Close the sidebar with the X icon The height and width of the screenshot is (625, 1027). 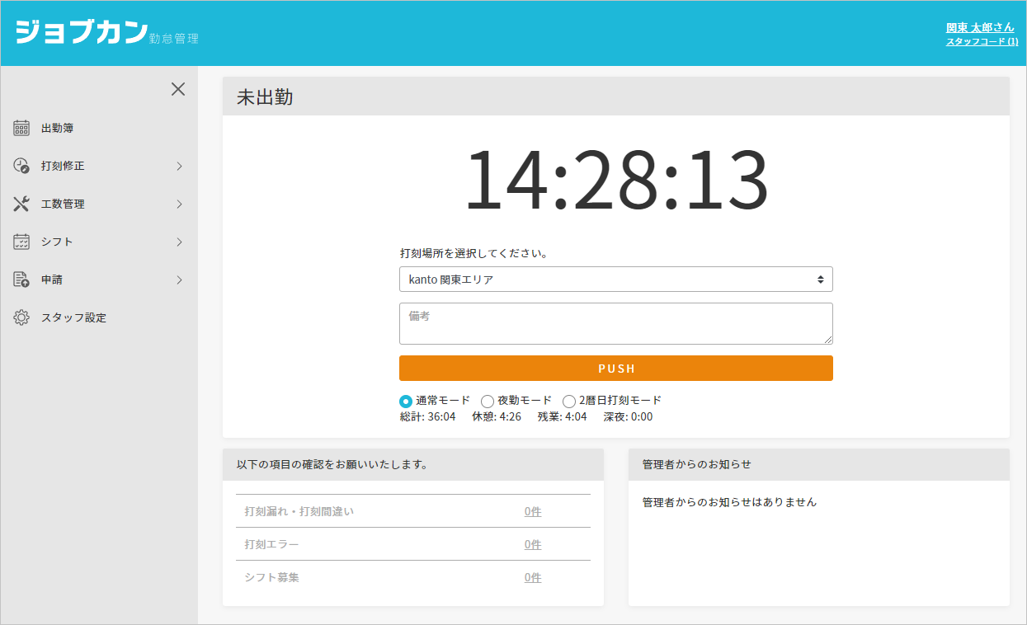tap(178, 89)
